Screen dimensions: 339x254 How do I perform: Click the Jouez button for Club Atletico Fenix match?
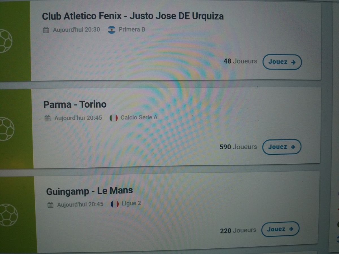tap(282, 62)
